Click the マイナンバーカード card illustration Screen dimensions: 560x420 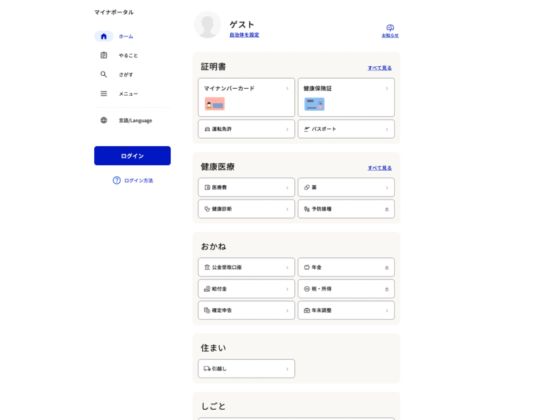coord(214,104)
